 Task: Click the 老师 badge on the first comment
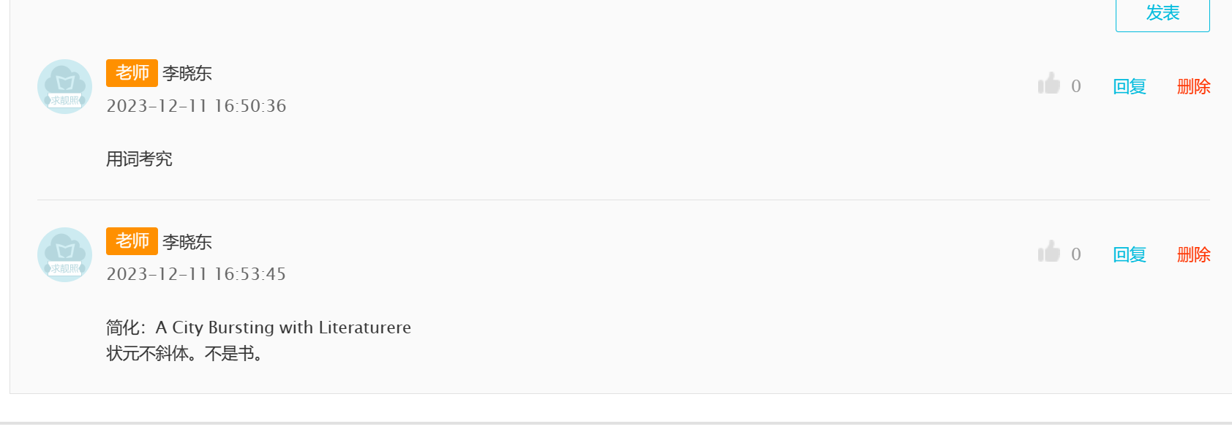132,73
